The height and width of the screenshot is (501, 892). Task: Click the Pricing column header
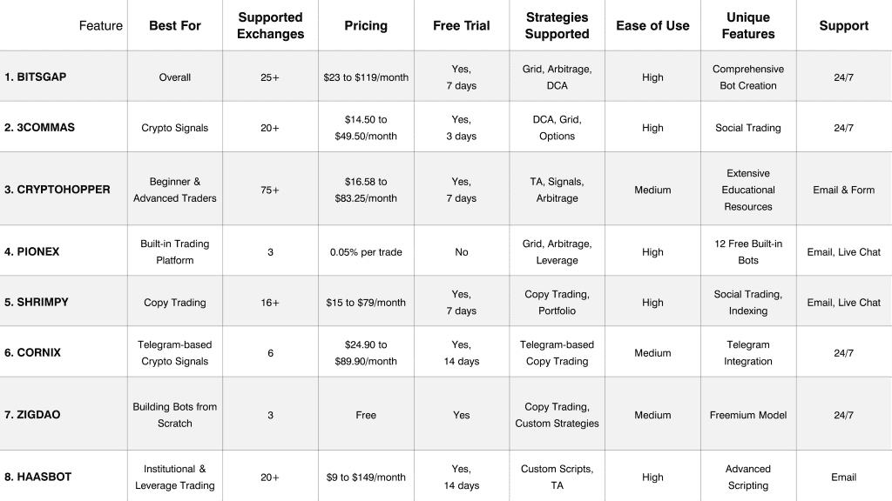pos(366,26)
